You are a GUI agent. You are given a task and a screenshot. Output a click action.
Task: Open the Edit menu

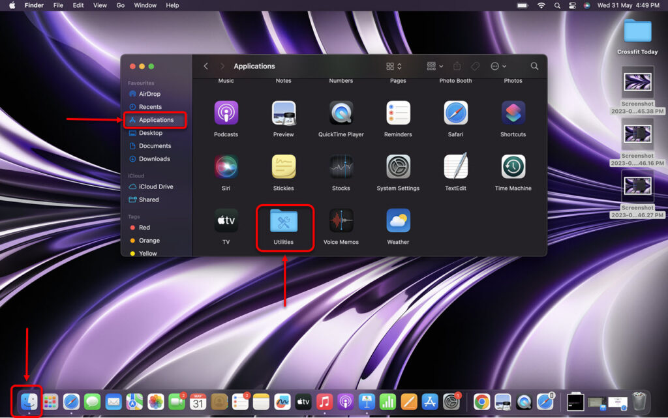78,5
